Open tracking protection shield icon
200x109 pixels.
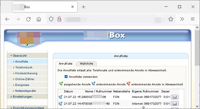pos(51,19)
